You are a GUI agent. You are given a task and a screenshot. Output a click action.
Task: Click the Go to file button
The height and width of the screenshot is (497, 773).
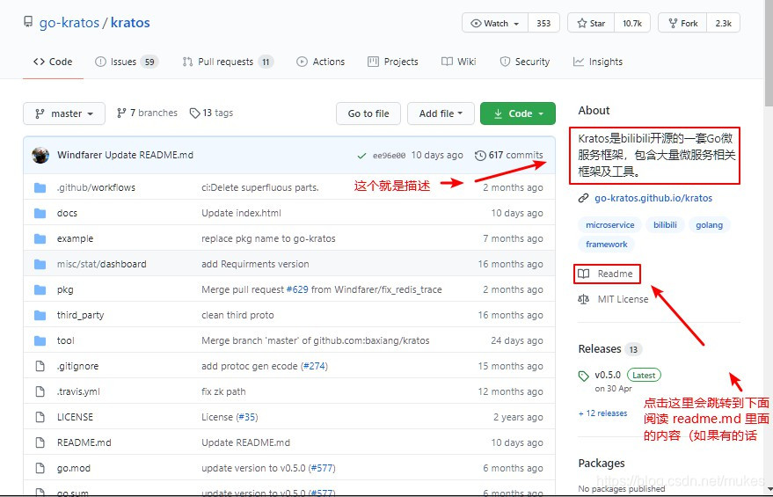368,113
